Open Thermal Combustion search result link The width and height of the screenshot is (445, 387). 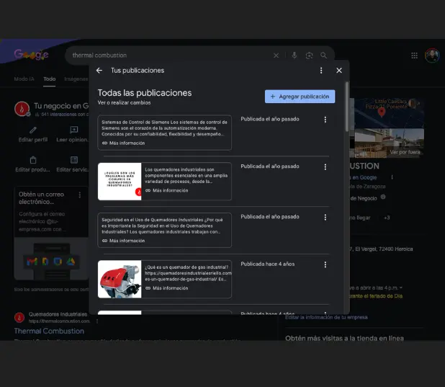click(x=49, y=331)
